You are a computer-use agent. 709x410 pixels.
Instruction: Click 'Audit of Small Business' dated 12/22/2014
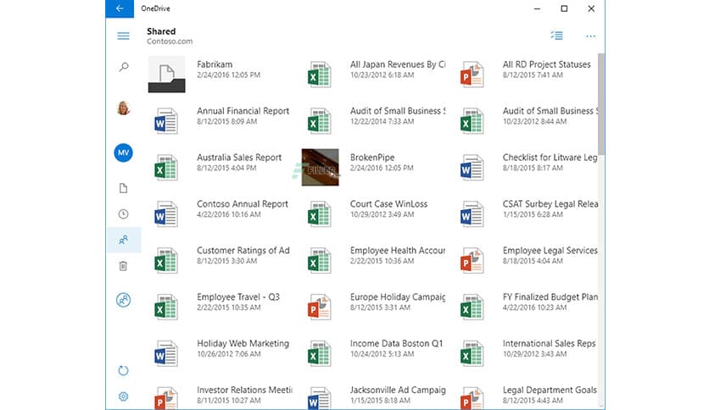point(398,111)
